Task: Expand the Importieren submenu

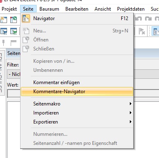Action: [x=77, y=113]
